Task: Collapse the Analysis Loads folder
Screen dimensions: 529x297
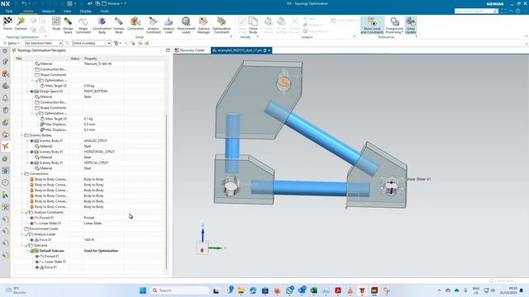Action: click(22, 234)
